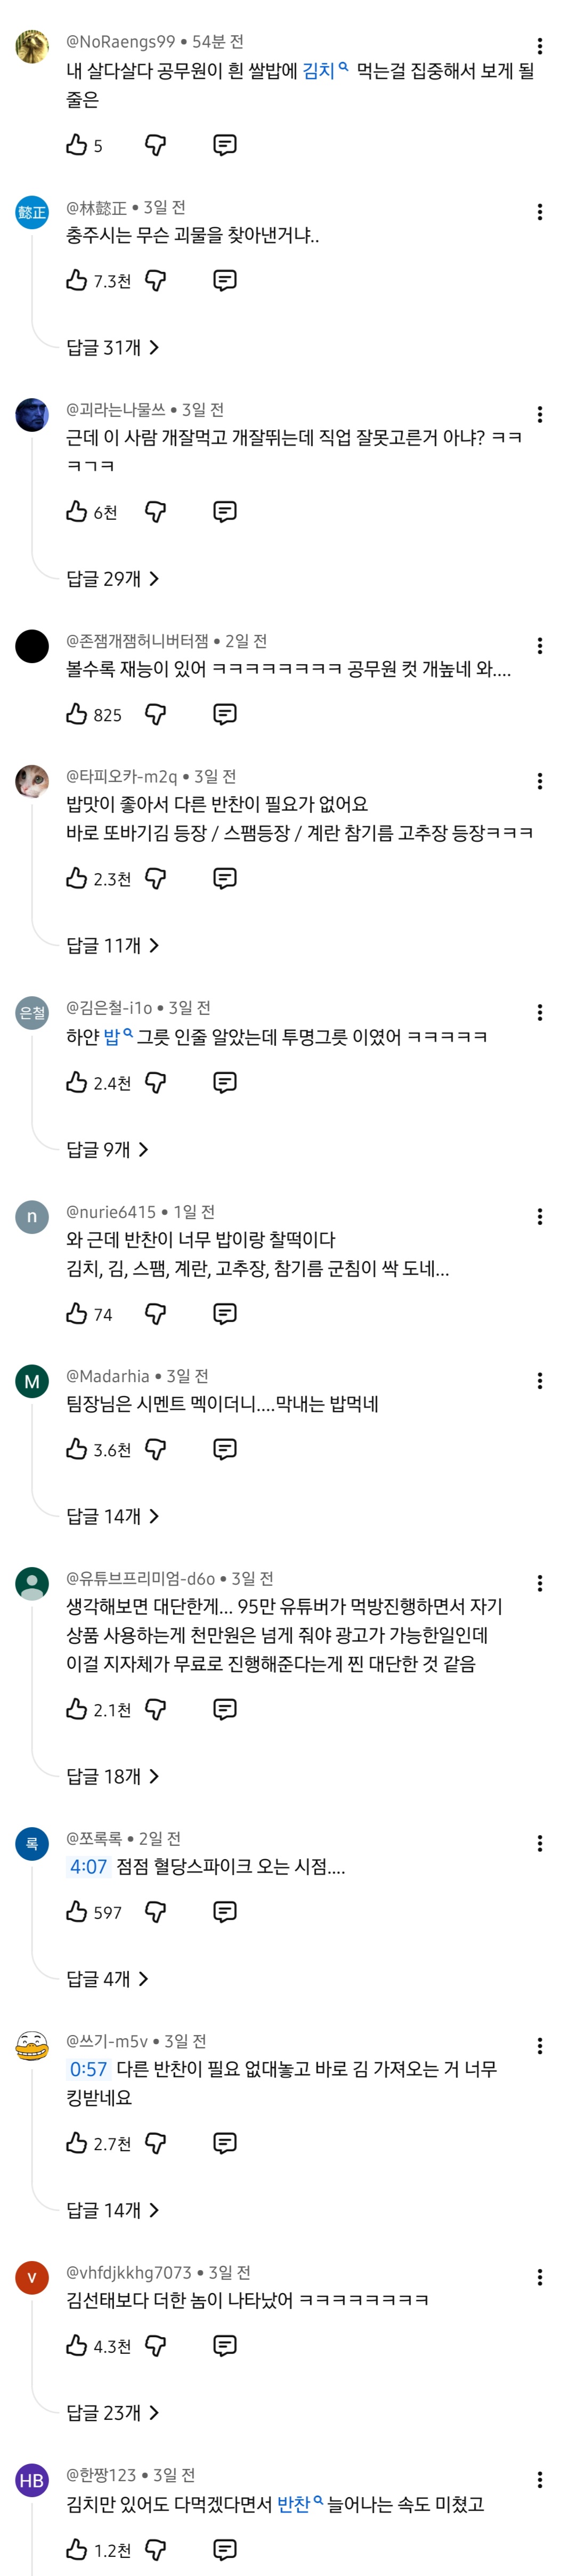This screenshot has height=2576, width=572.
Task: Open more options for @쪼록록's comment
Action: [540, 1843]
